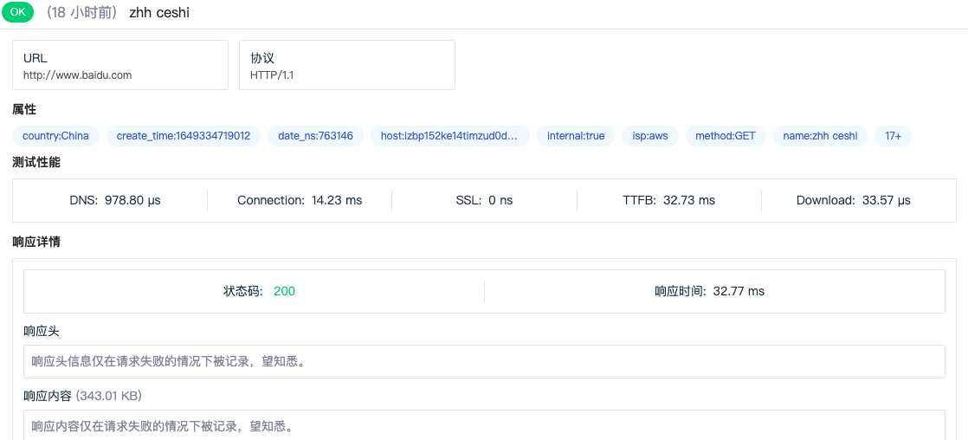
Task: Select the TTFB 32.73 ms metric
Action: (668, 200)
